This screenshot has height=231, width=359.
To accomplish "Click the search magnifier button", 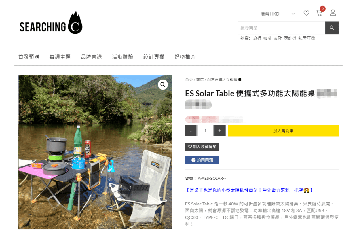I will (x=332, y=28).
